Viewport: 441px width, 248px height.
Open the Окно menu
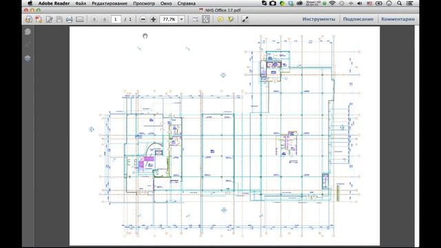(166, 3)
